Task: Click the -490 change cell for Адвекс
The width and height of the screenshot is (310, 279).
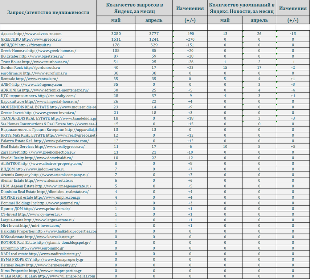Action: coord(190,33)
